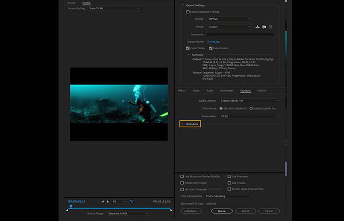Click the diving video preview thumbnail
The image size is (344, 221).
coord(119,104)
